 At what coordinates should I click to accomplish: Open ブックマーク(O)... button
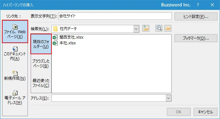click(196, 38)
